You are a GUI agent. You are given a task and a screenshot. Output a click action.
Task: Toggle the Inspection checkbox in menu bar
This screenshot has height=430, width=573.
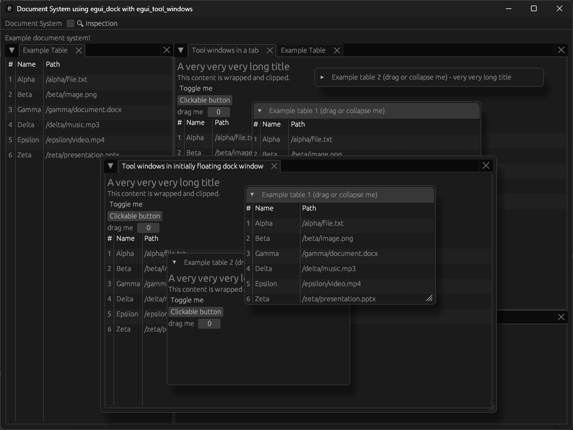[71, 24]
